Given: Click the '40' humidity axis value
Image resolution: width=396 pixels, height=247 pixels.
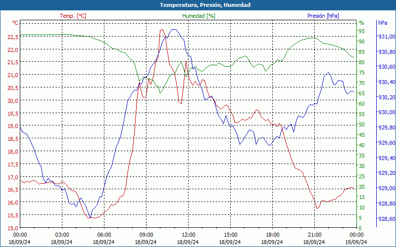Looking at the screenshot, I should 362,145.
